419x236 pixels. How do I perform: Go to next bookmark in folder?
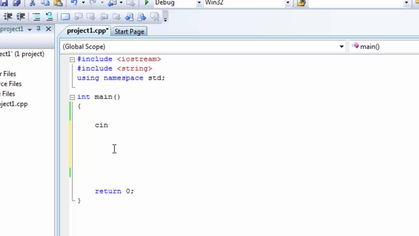click(x=117, y=17)
